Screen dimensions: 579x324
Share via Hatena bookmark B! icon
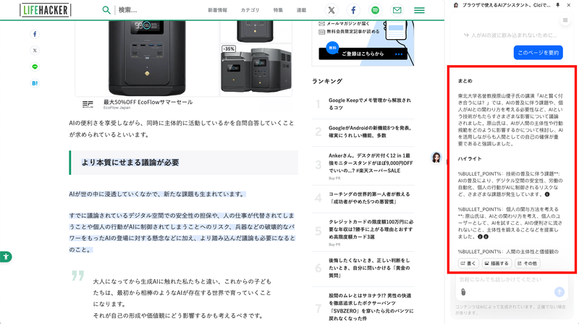click(35, 83)
